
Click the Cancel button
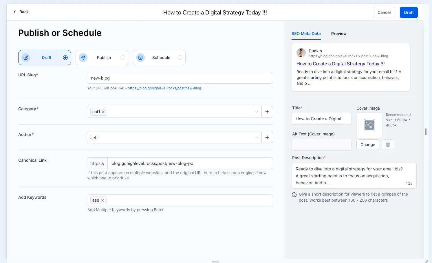point(384,12)
